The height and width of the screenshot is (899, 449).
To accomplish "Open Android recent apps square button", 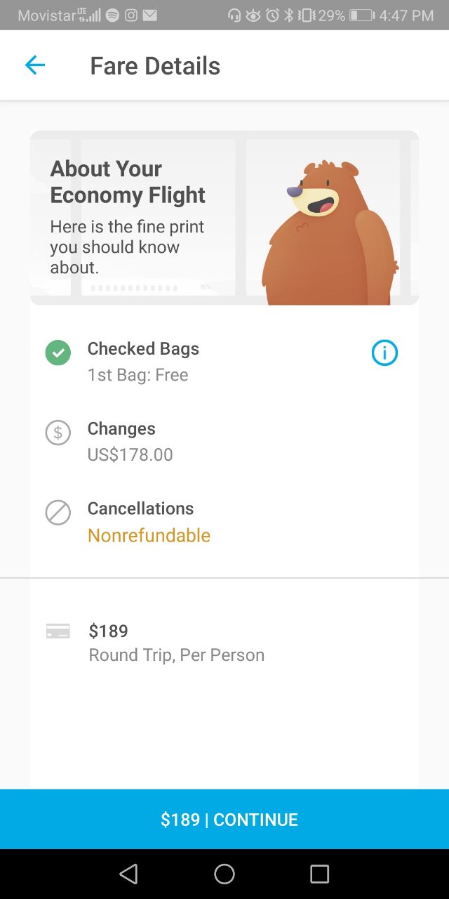I will (x=319, y=874).
